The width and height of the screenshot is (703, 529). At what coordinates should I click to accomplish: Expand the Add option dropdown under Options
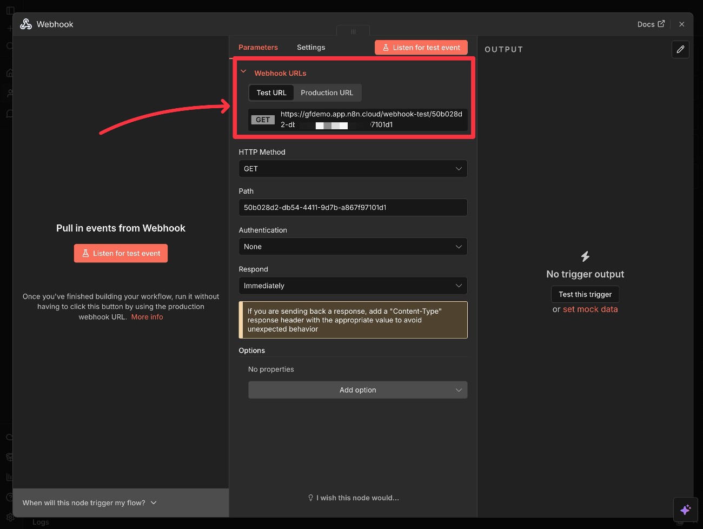[x=357, y=389]
